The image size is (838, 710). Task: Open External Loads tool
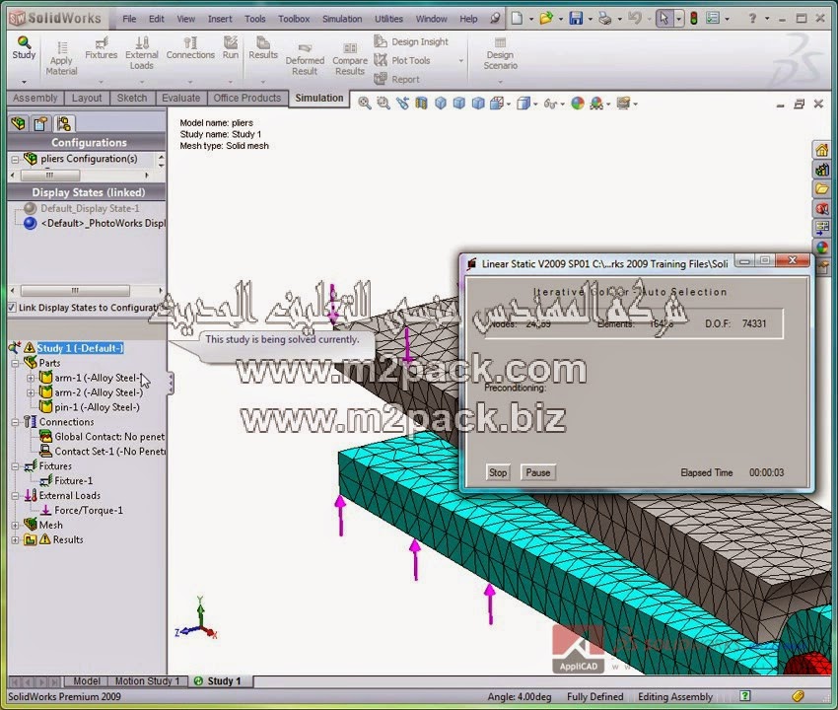[x=142, y=53]
